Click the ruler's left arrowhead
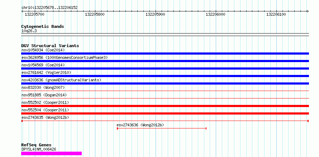This screenshot has width=319, height=157. (22, 11)
